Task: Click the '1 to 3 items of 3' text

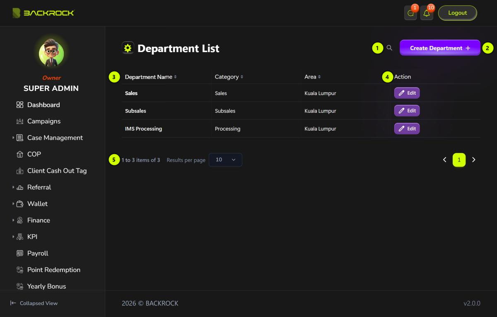Action: [141, 160]
